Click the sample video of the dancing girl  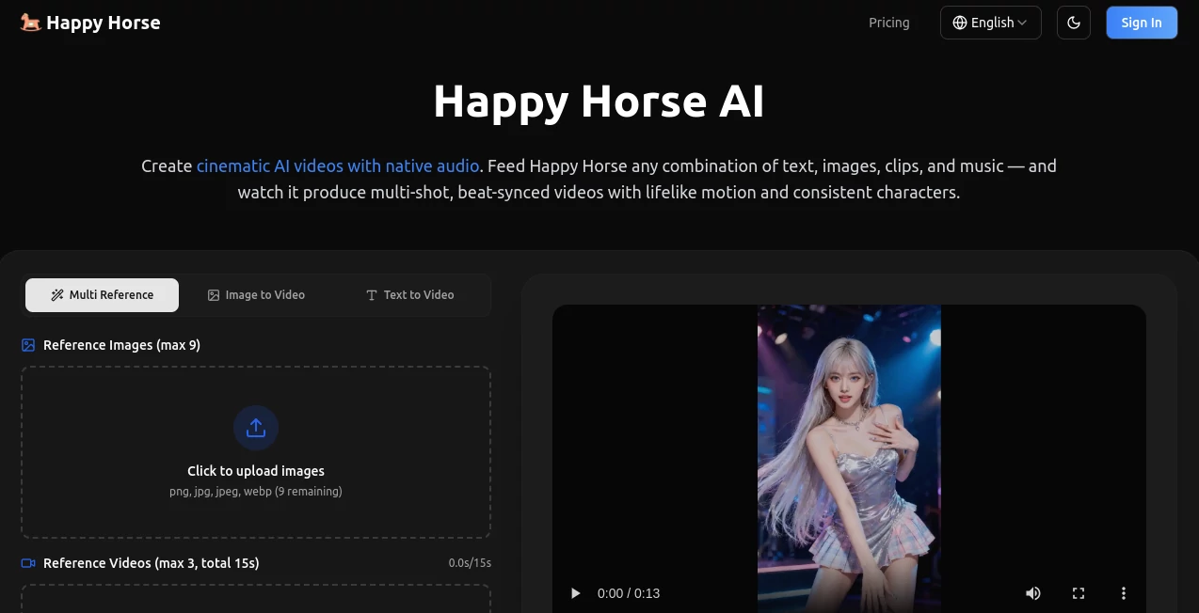coord(849,458)
